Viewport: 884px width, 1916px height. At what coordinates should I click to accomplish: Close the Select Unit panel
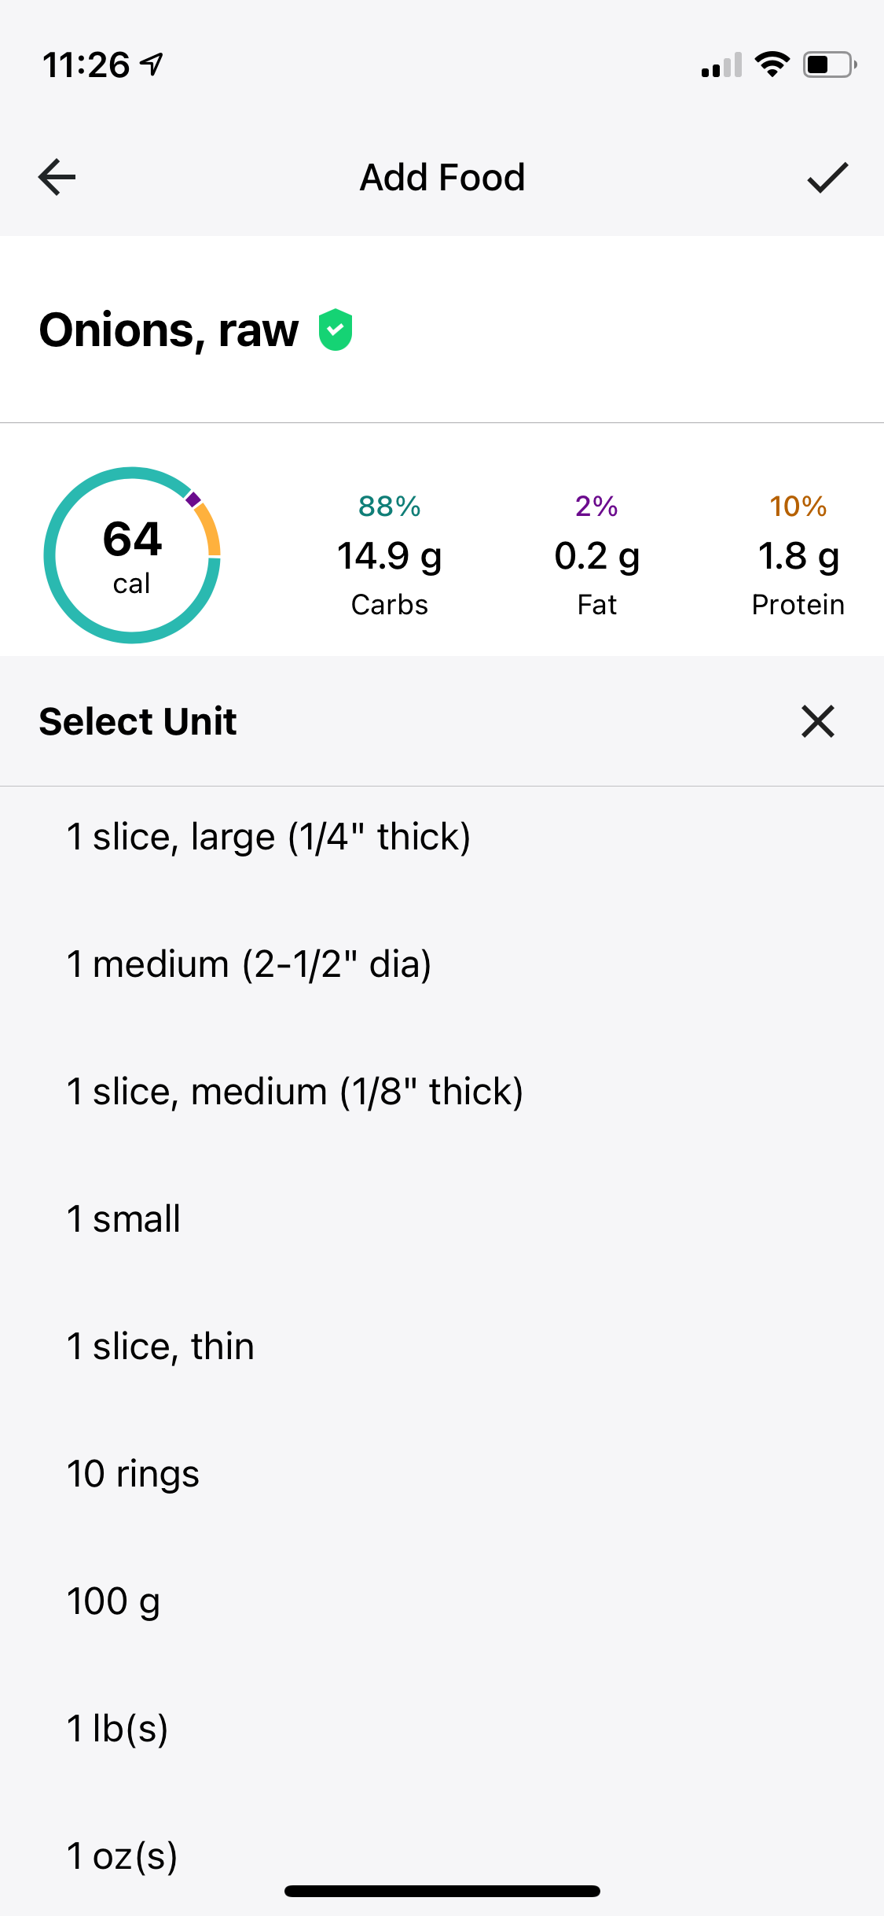coord(817,721)
